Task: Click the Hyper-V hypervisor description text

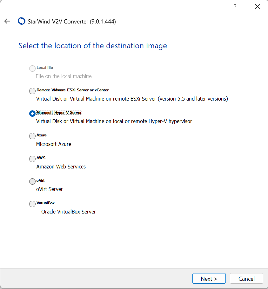Action: 114,121
